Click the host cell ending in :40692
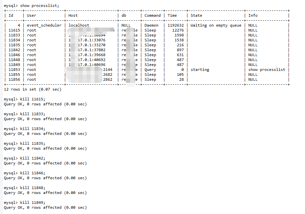 [87, 60]
